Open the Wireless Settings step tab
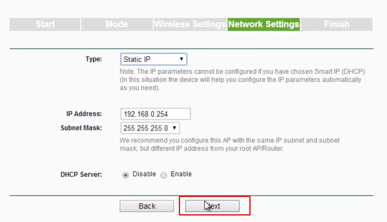The image size is (387, 222). pyautogui.click(x=190, y=24)
